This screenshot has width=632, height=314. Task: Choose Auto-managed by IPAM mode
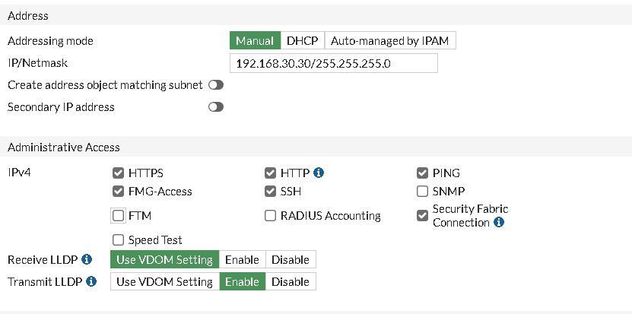[390, 41]
